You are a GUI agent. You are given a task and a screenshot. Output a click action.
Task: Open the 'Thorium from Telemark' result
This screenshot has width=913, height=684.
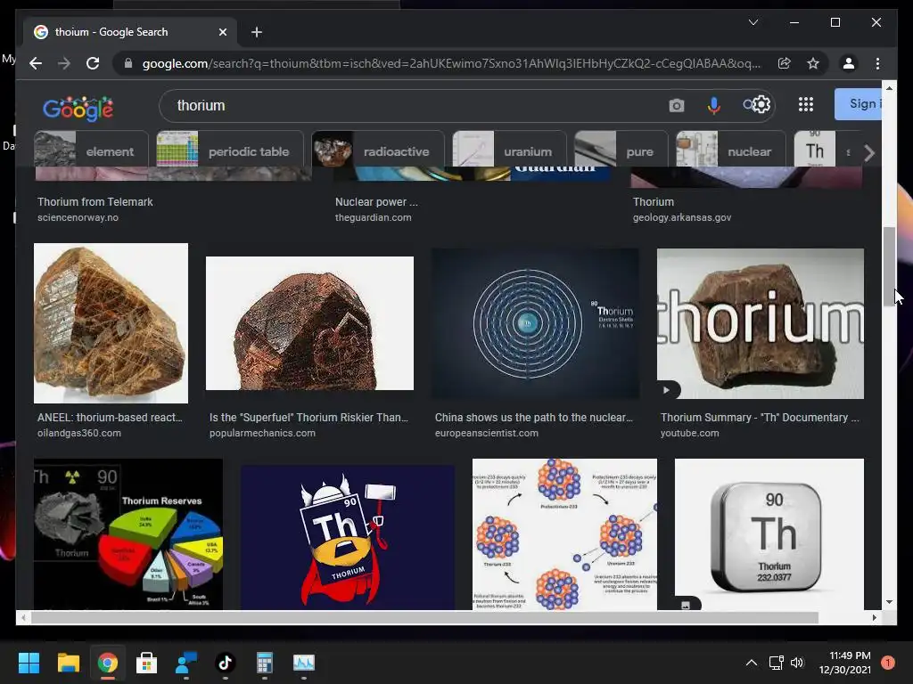click(95, 202)
